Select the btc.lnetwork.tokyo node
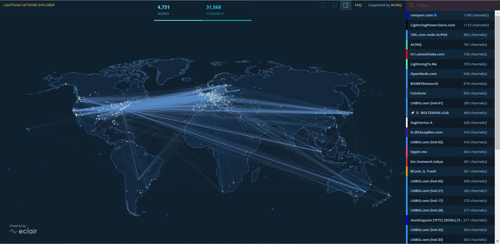The height and width of the screenshot is (244, 500). click(x=450, y=162)
